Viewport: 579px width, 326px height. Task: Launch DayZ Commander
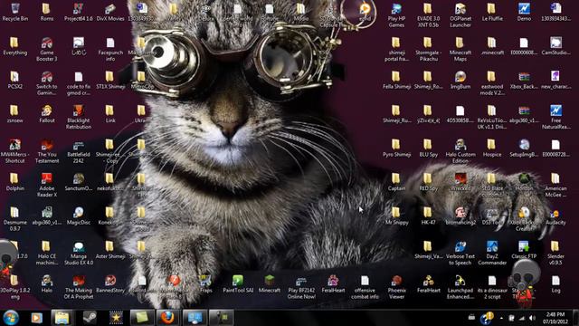click(492, 254)
